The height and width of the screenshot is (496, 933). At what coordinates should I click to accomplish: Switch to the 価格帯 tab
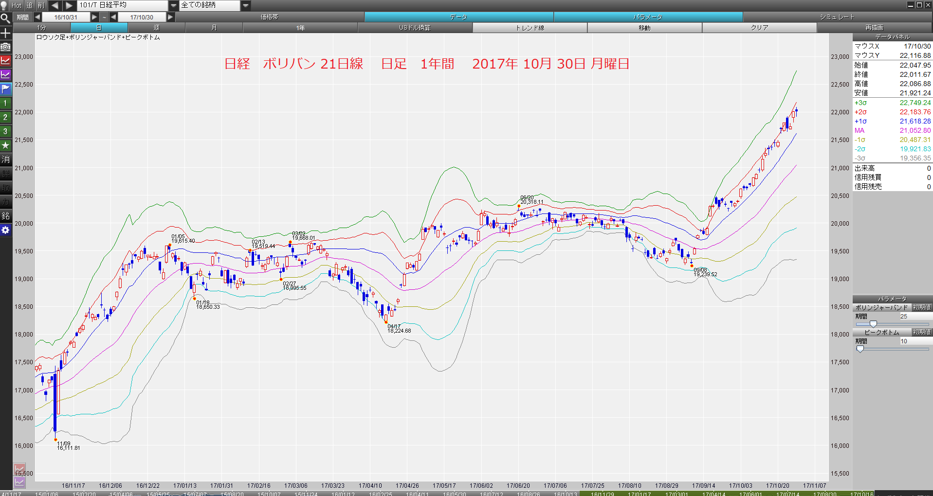(269, 17)
